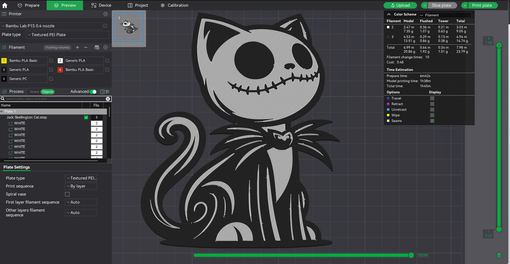
Task: Show Unretract points in display options
Action: [x=432, y=110]
